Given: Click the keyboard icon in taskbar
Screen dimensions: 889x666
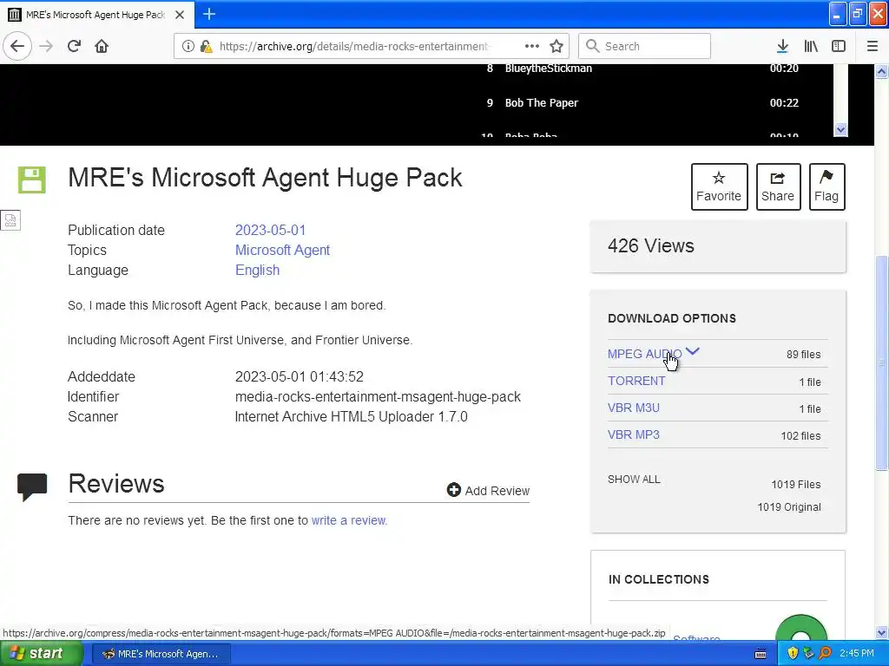Looking at the screenshot, I should coord(761,654).
